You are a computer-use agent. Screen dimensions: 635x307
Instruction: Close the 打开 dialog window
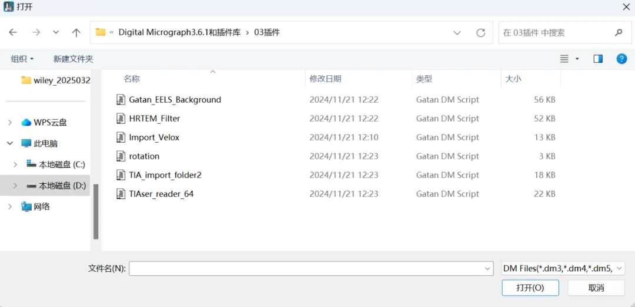pos(626,6)
